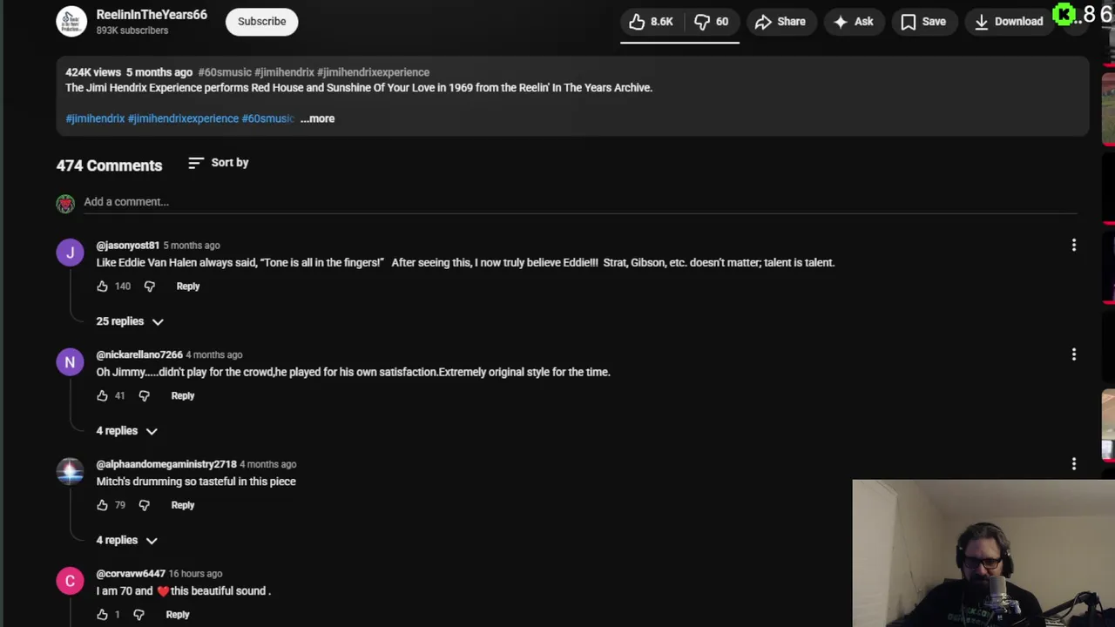Screen dimensions: 1115x627
Task: Save the video to a playlist
Action: pos(922,22)
